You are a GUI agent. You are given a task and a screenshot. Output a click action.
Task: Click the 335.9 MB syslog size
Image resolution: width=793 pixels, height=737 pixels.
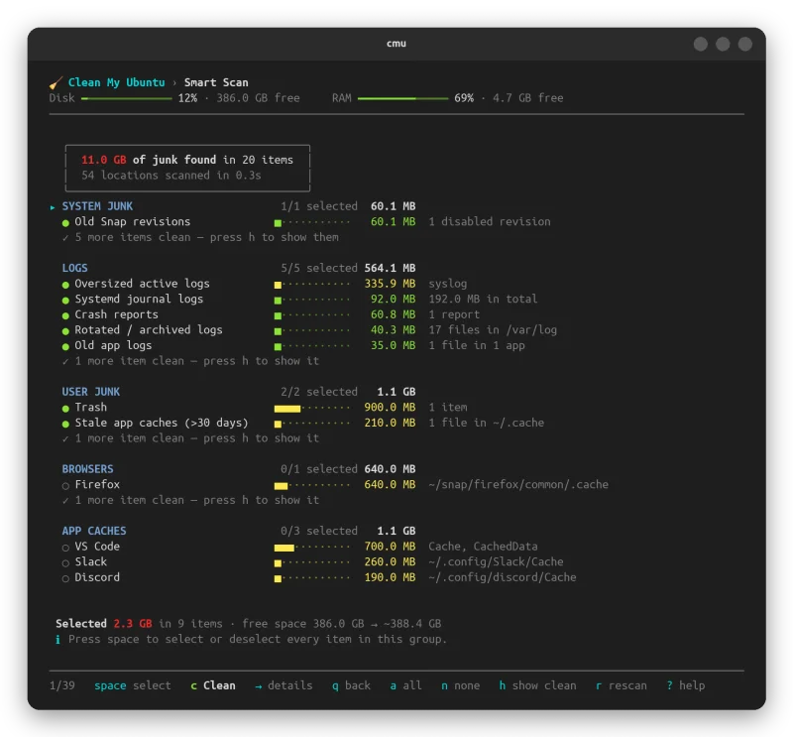pos(390,284)
